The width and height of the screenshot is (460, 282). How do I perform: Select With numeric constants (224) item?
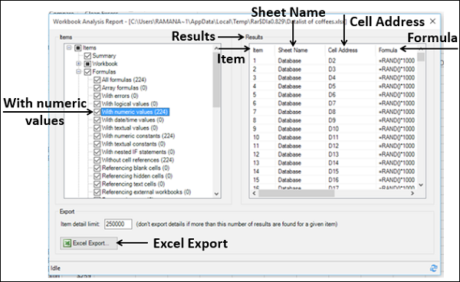point(138,136)
